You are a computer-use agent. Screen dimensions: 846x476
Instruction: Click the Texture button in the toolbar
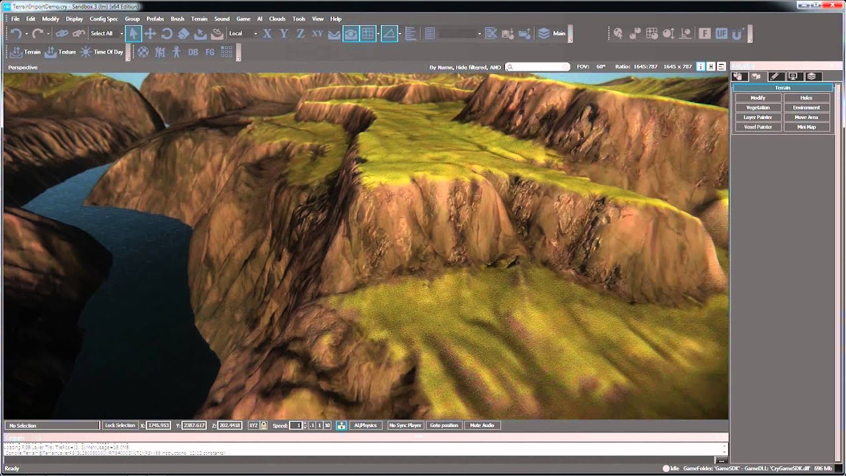click(x=60, y=52)
